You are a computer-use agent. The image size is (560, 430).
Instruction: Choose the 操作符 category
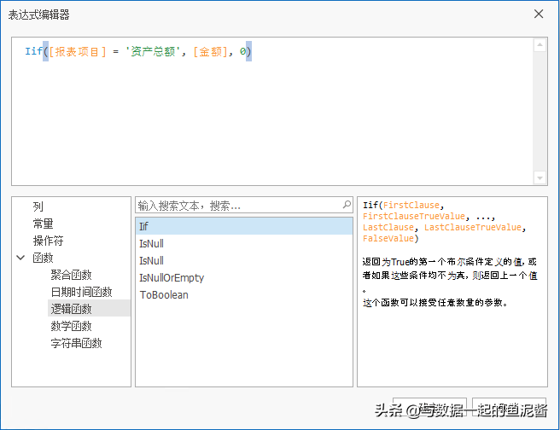48,241
